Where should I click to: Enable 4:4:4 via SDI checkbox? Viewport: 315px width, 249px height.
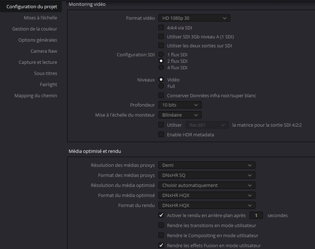click(x=161, y=28)
